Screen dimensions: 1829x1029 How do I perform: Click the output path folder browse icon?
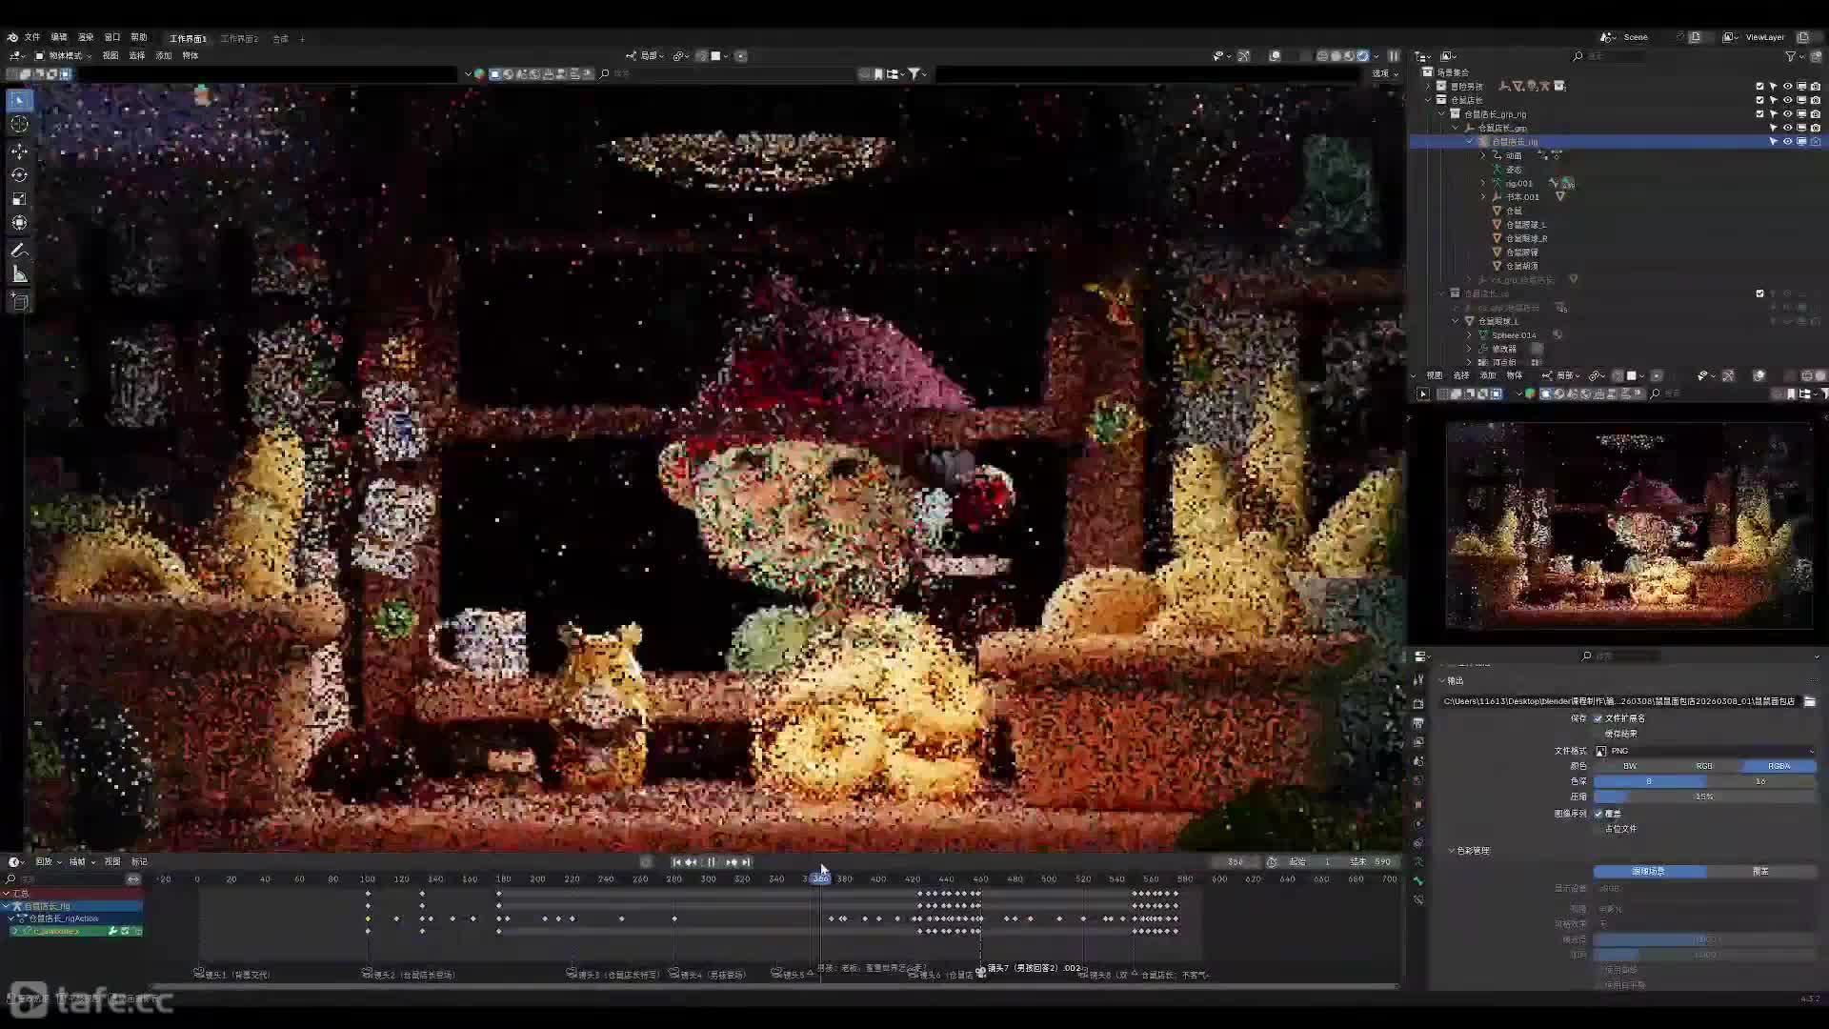click(1809, 701)
